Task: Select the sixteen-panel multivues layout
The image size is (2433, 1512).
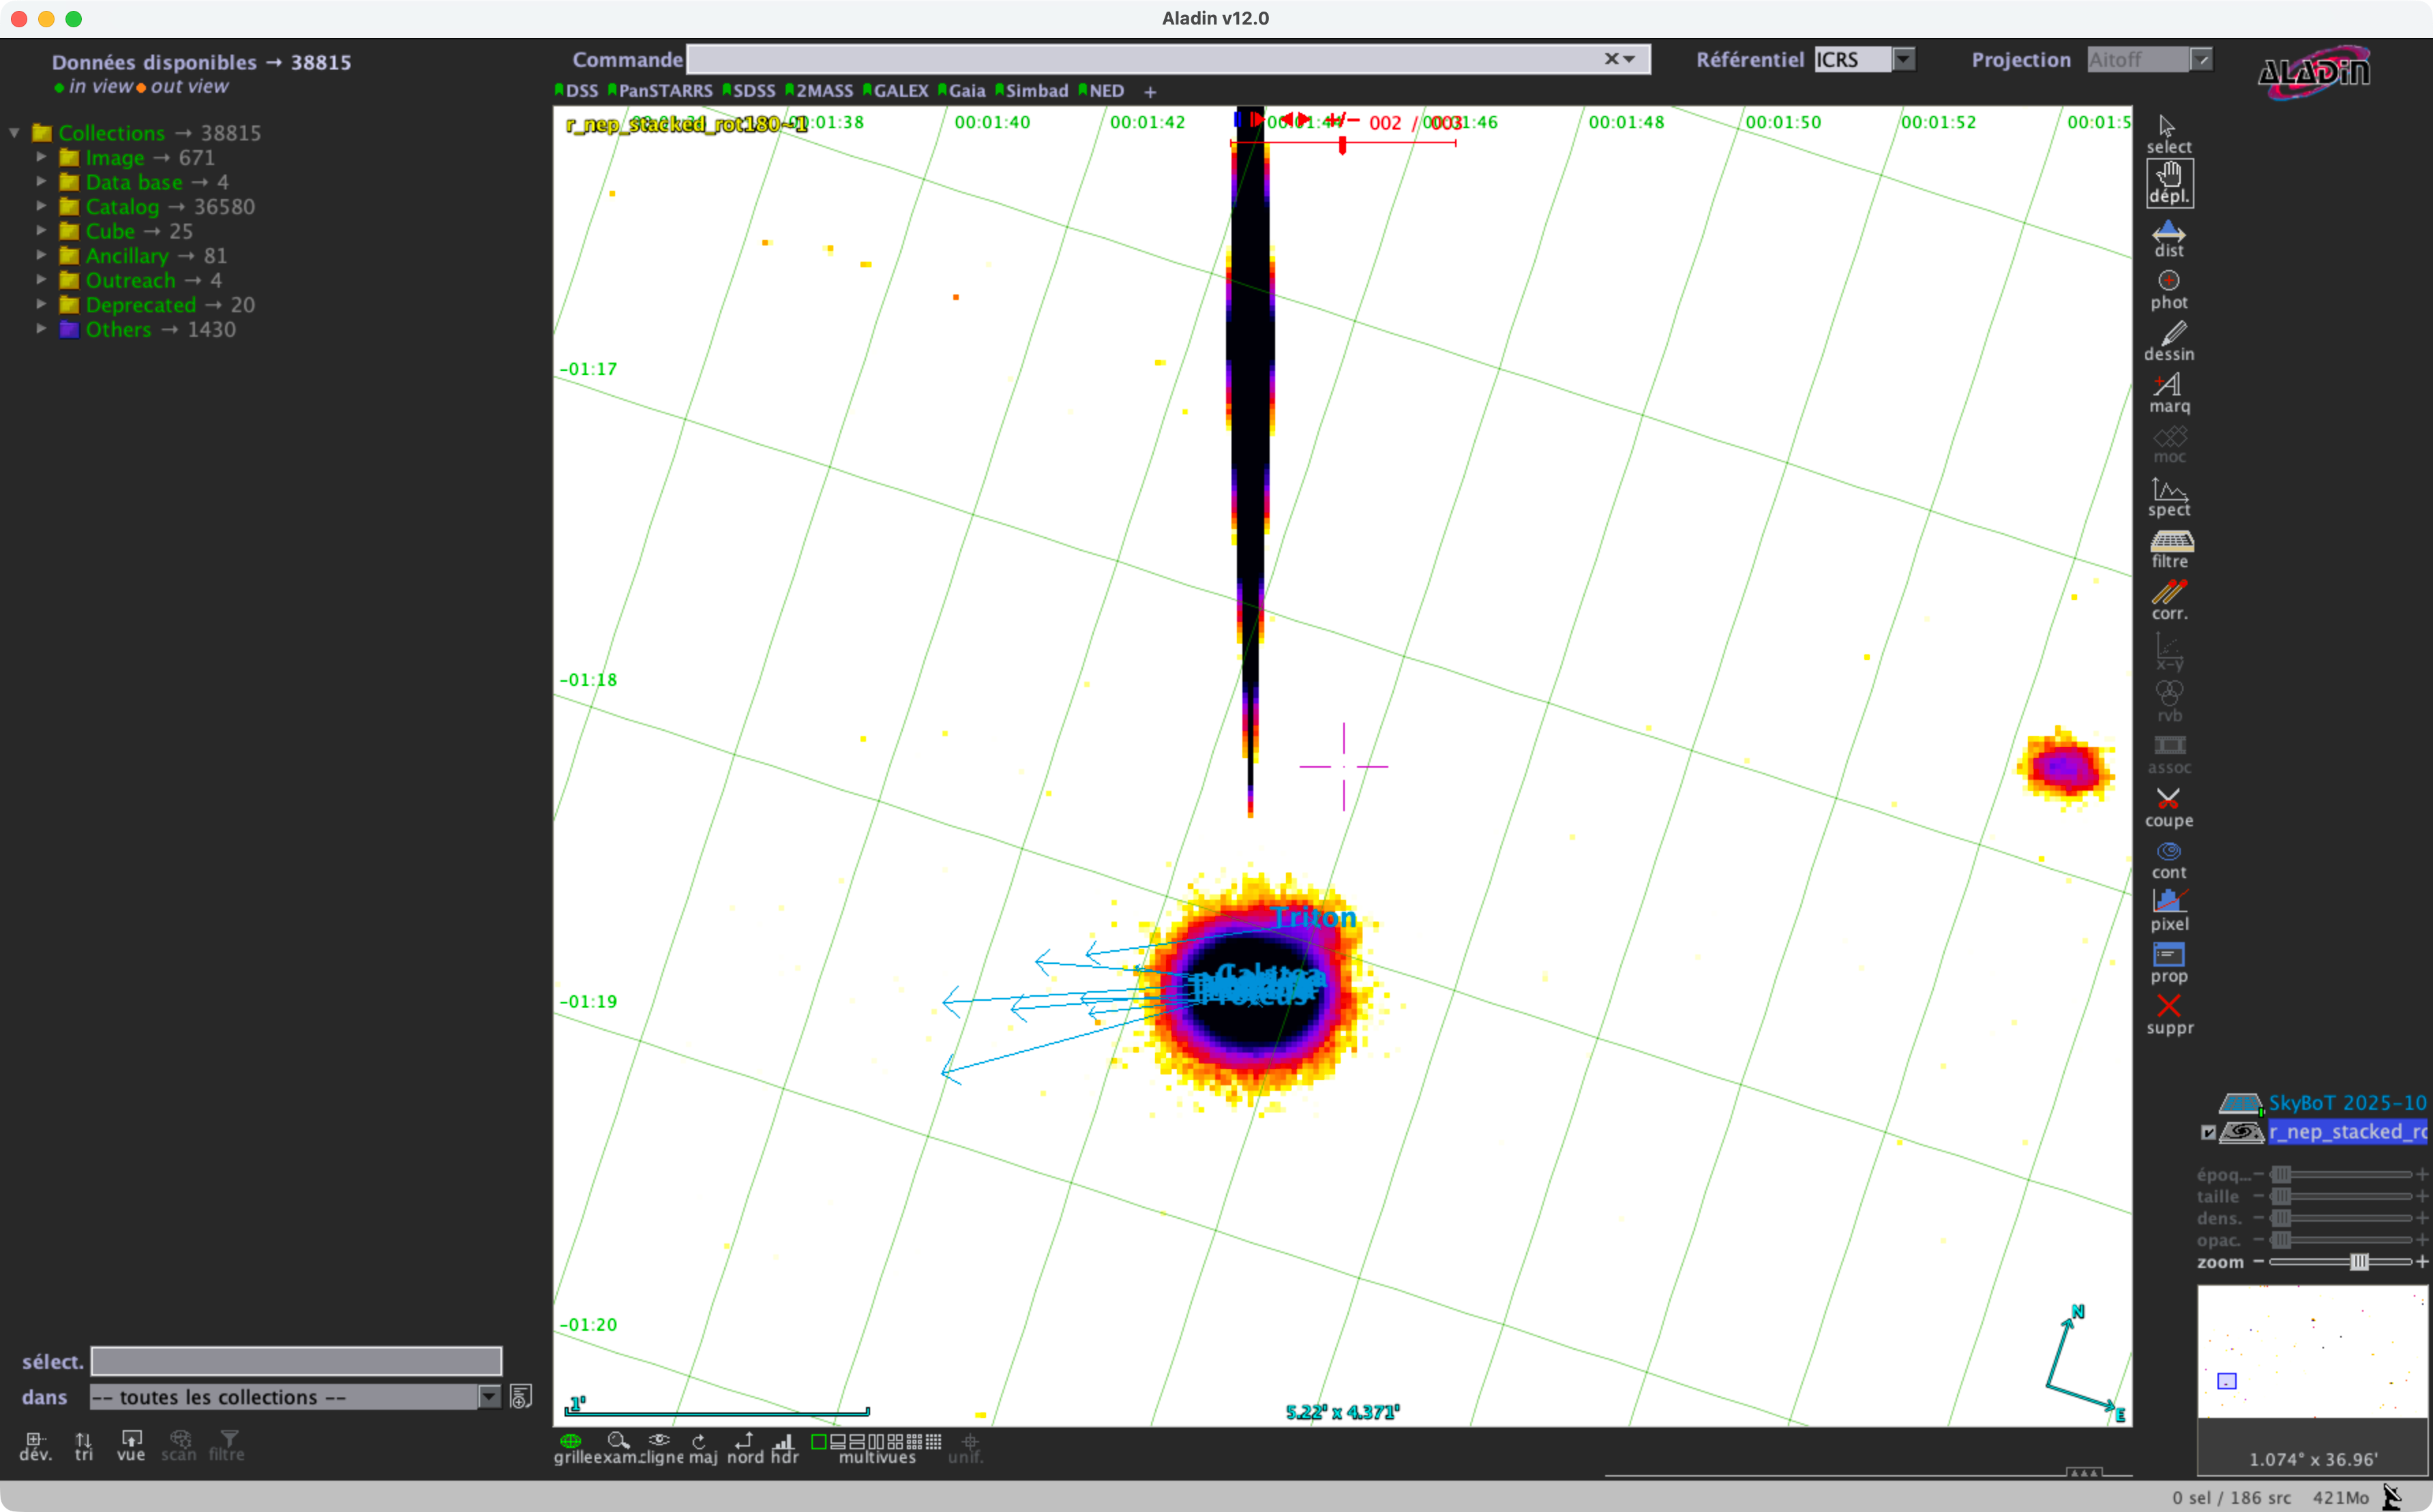Action: point(933,1442)
